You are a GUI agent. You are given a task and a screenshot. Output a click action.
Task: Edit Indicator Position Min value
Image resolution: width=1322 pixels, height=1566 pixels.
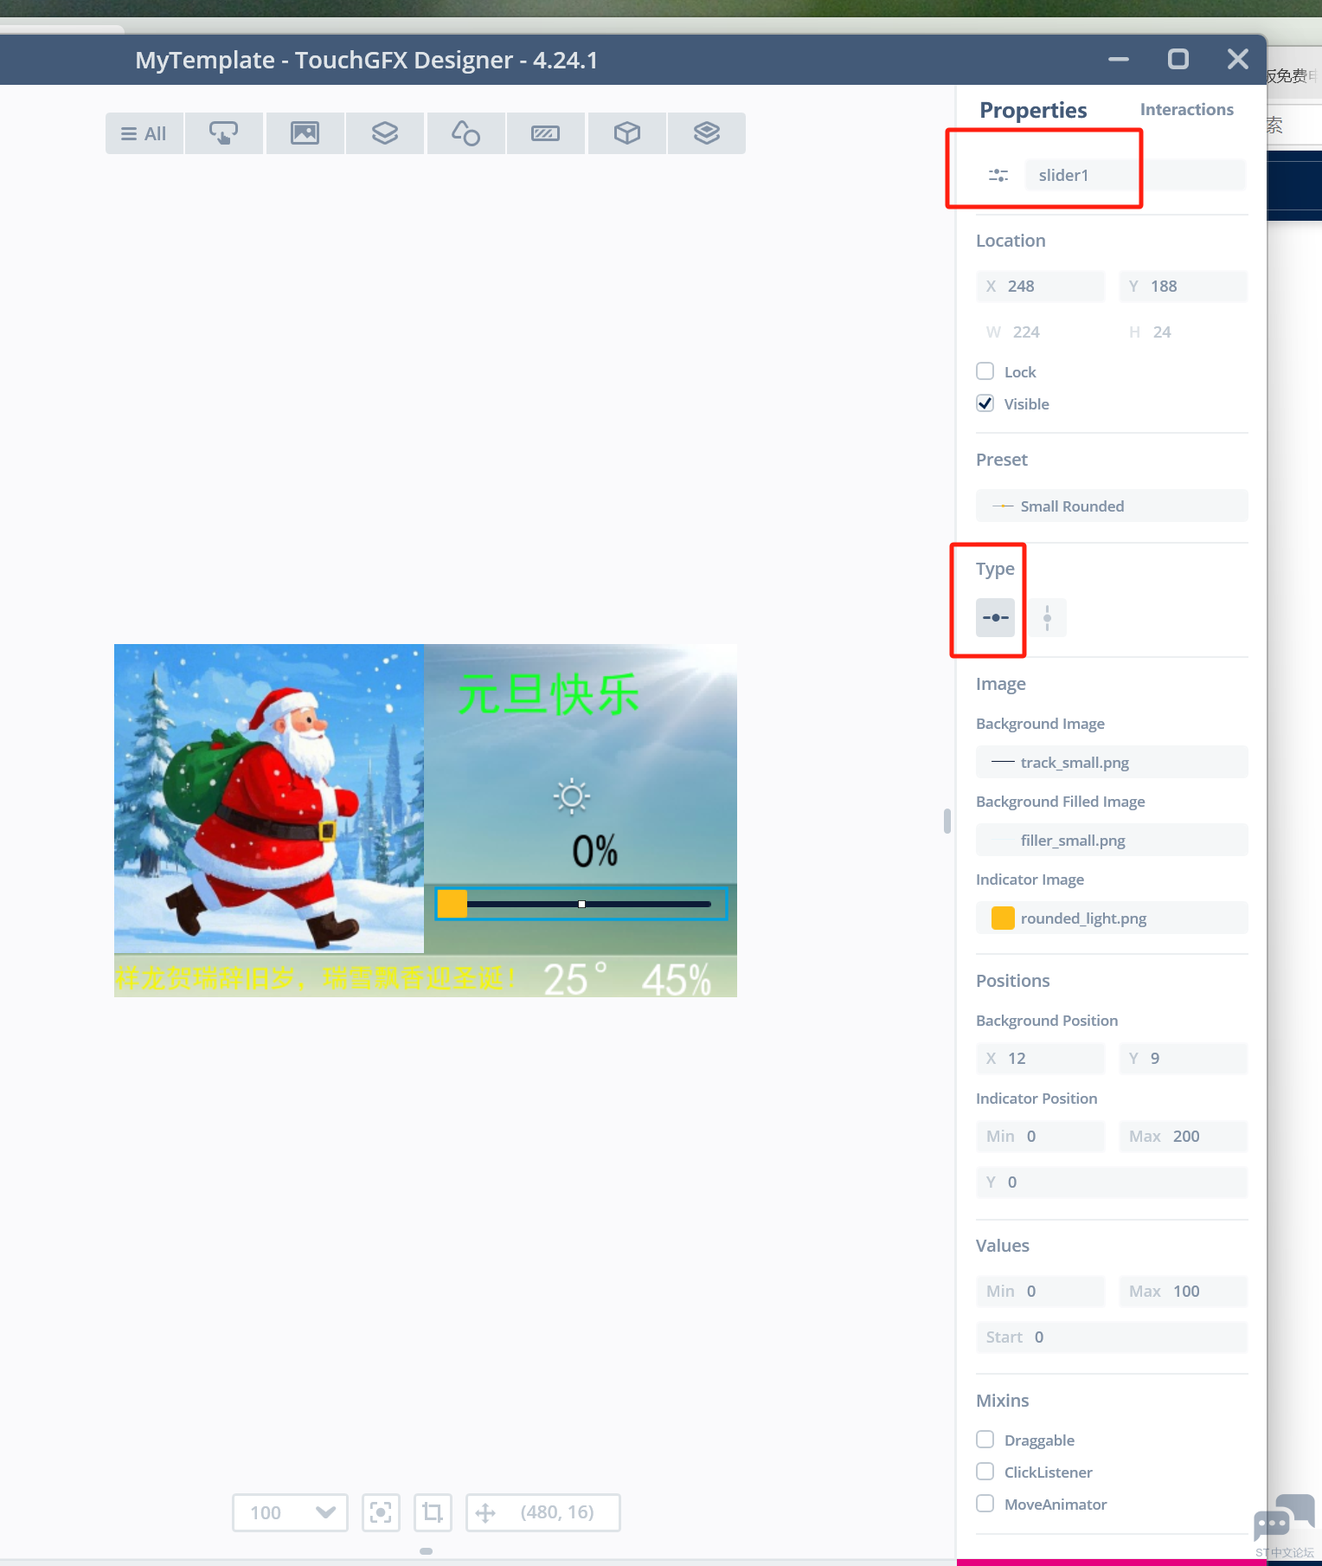[x=1041, y=1136]
